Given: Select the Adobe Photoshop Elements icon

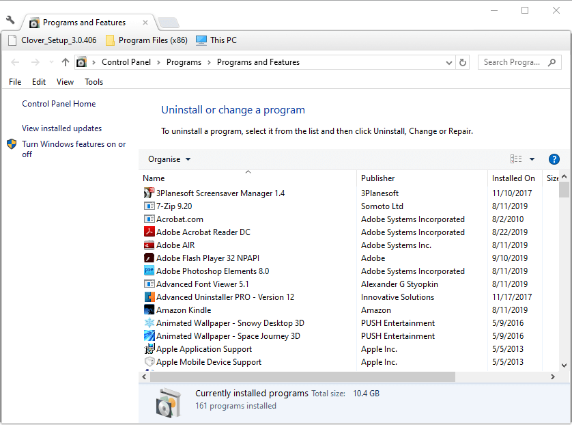Looking at the screenshot, I should [149, 271].
